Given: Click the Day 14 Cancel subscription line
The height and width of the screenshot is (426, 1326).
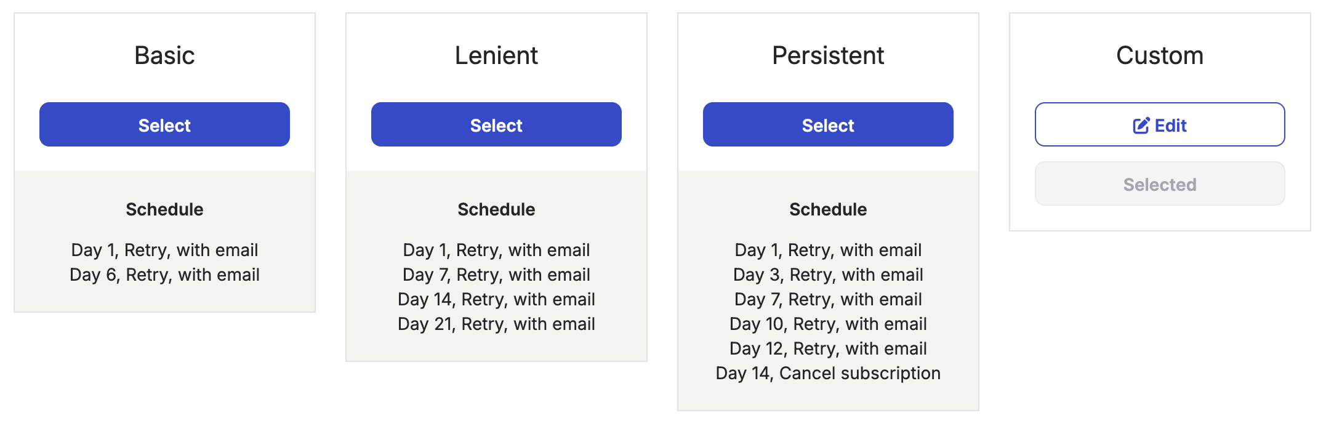Looking at the screenshot, I should [x=828, y=373].
